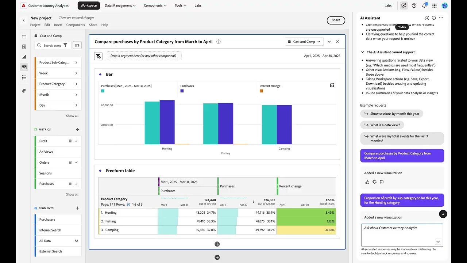Open the Tools dropdown menu
467x263 pixels.
pyautogui.click(x=180, y=5)
